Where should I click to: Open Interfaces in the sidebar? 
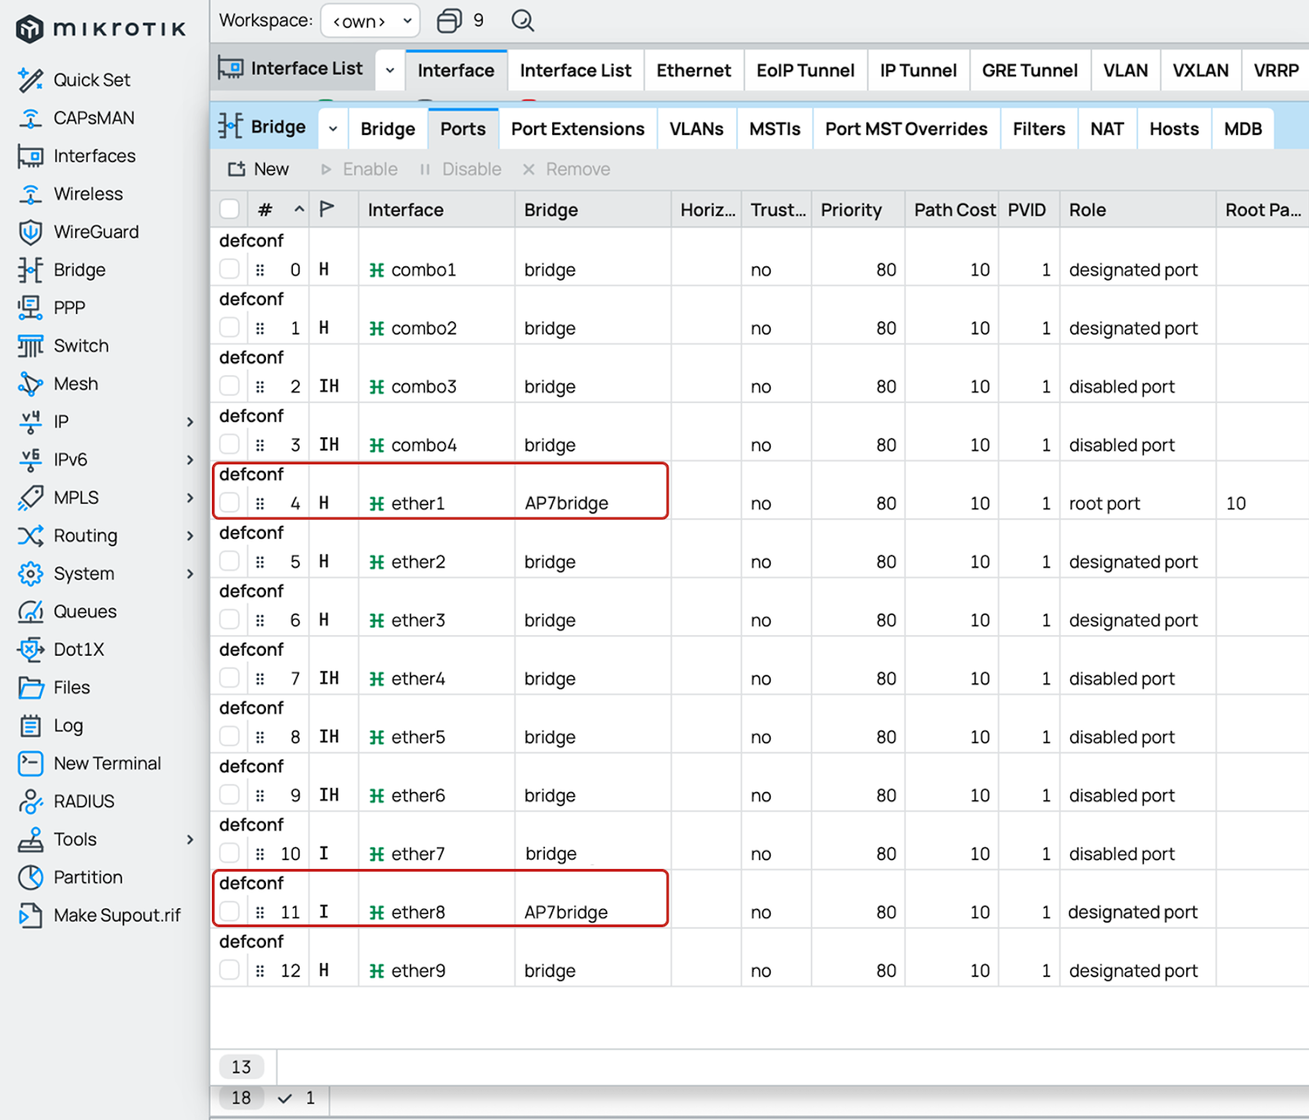[x=76, y=156]
